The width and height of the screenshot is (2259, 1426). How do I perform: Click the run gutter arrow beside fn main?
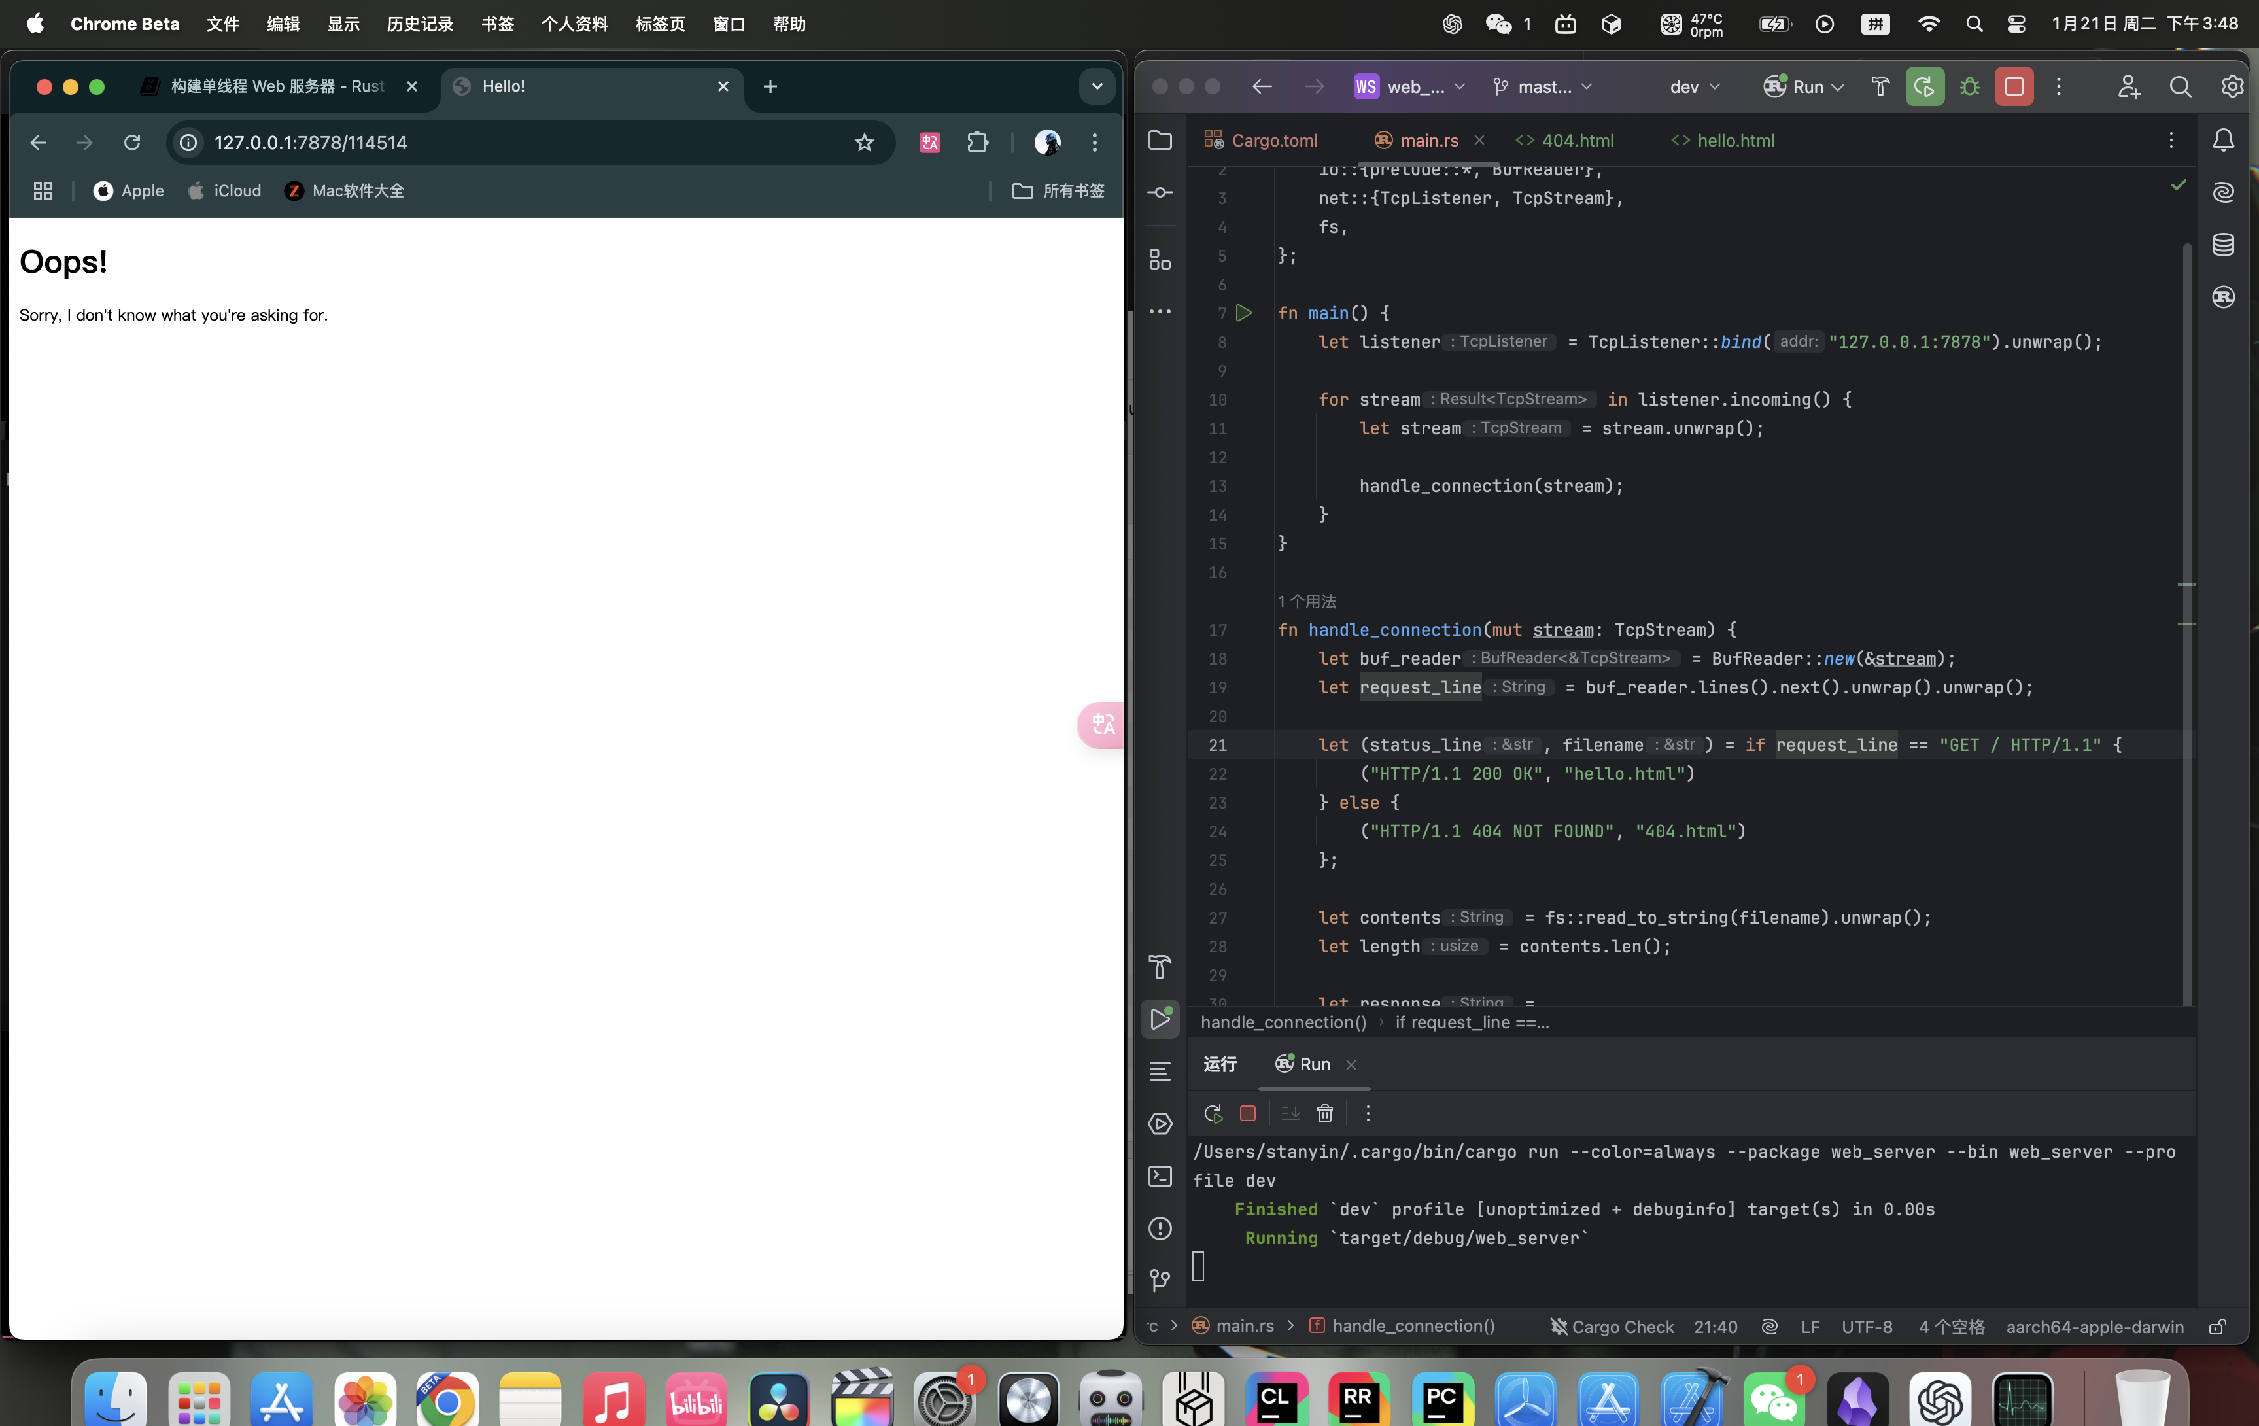tap(1244, 313)
